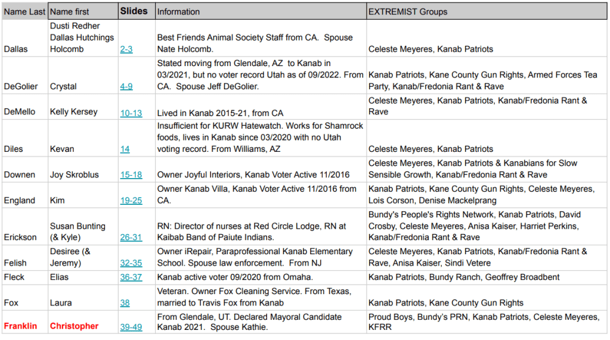Click the bold Slides column header
The height and width of the screenshot is (340, 610).
pyautogui.click(x=134, y=11)
